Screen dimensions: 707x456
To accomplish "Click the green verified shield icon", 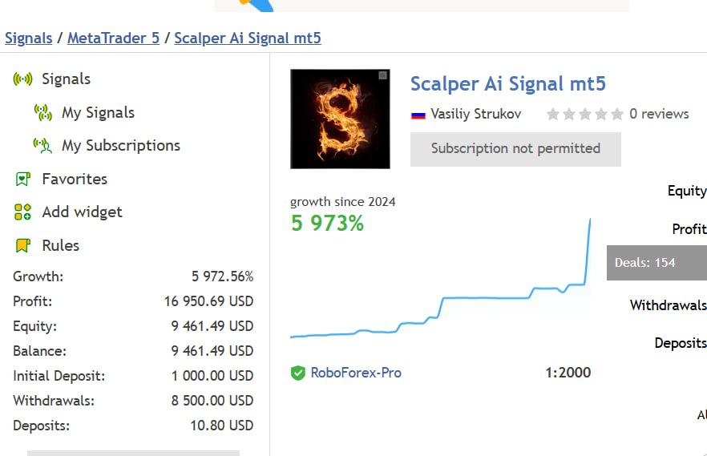I will 298,373.
